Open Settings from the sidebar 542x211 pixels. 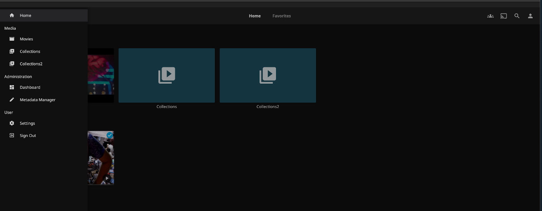point(44,123)
